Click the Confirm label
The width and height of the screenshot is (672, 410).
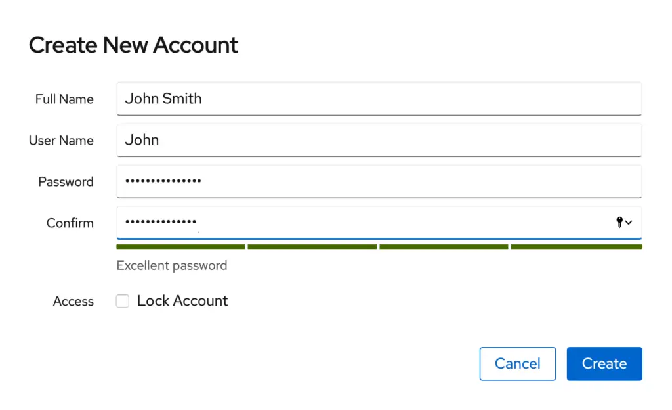pos(70,223)
